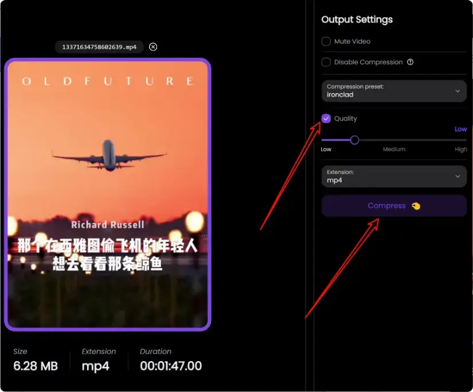Click the Output Settings heading
The image size is (473, 392).
click(x=356, y=19)
